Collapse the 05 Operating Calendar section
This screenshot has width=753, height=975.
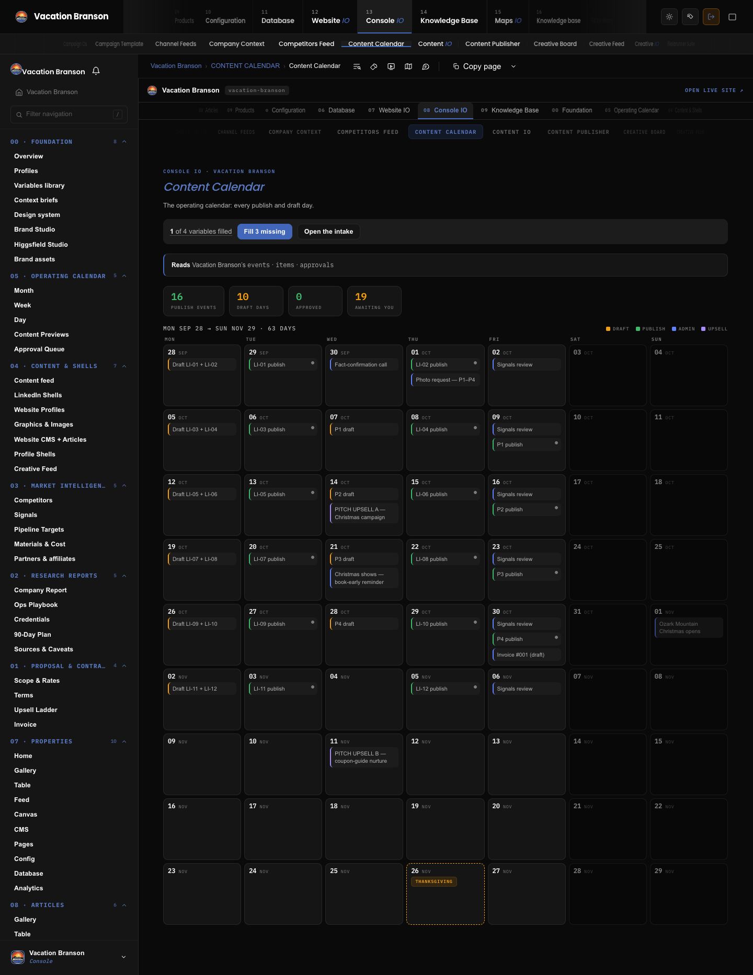[124, 276]
